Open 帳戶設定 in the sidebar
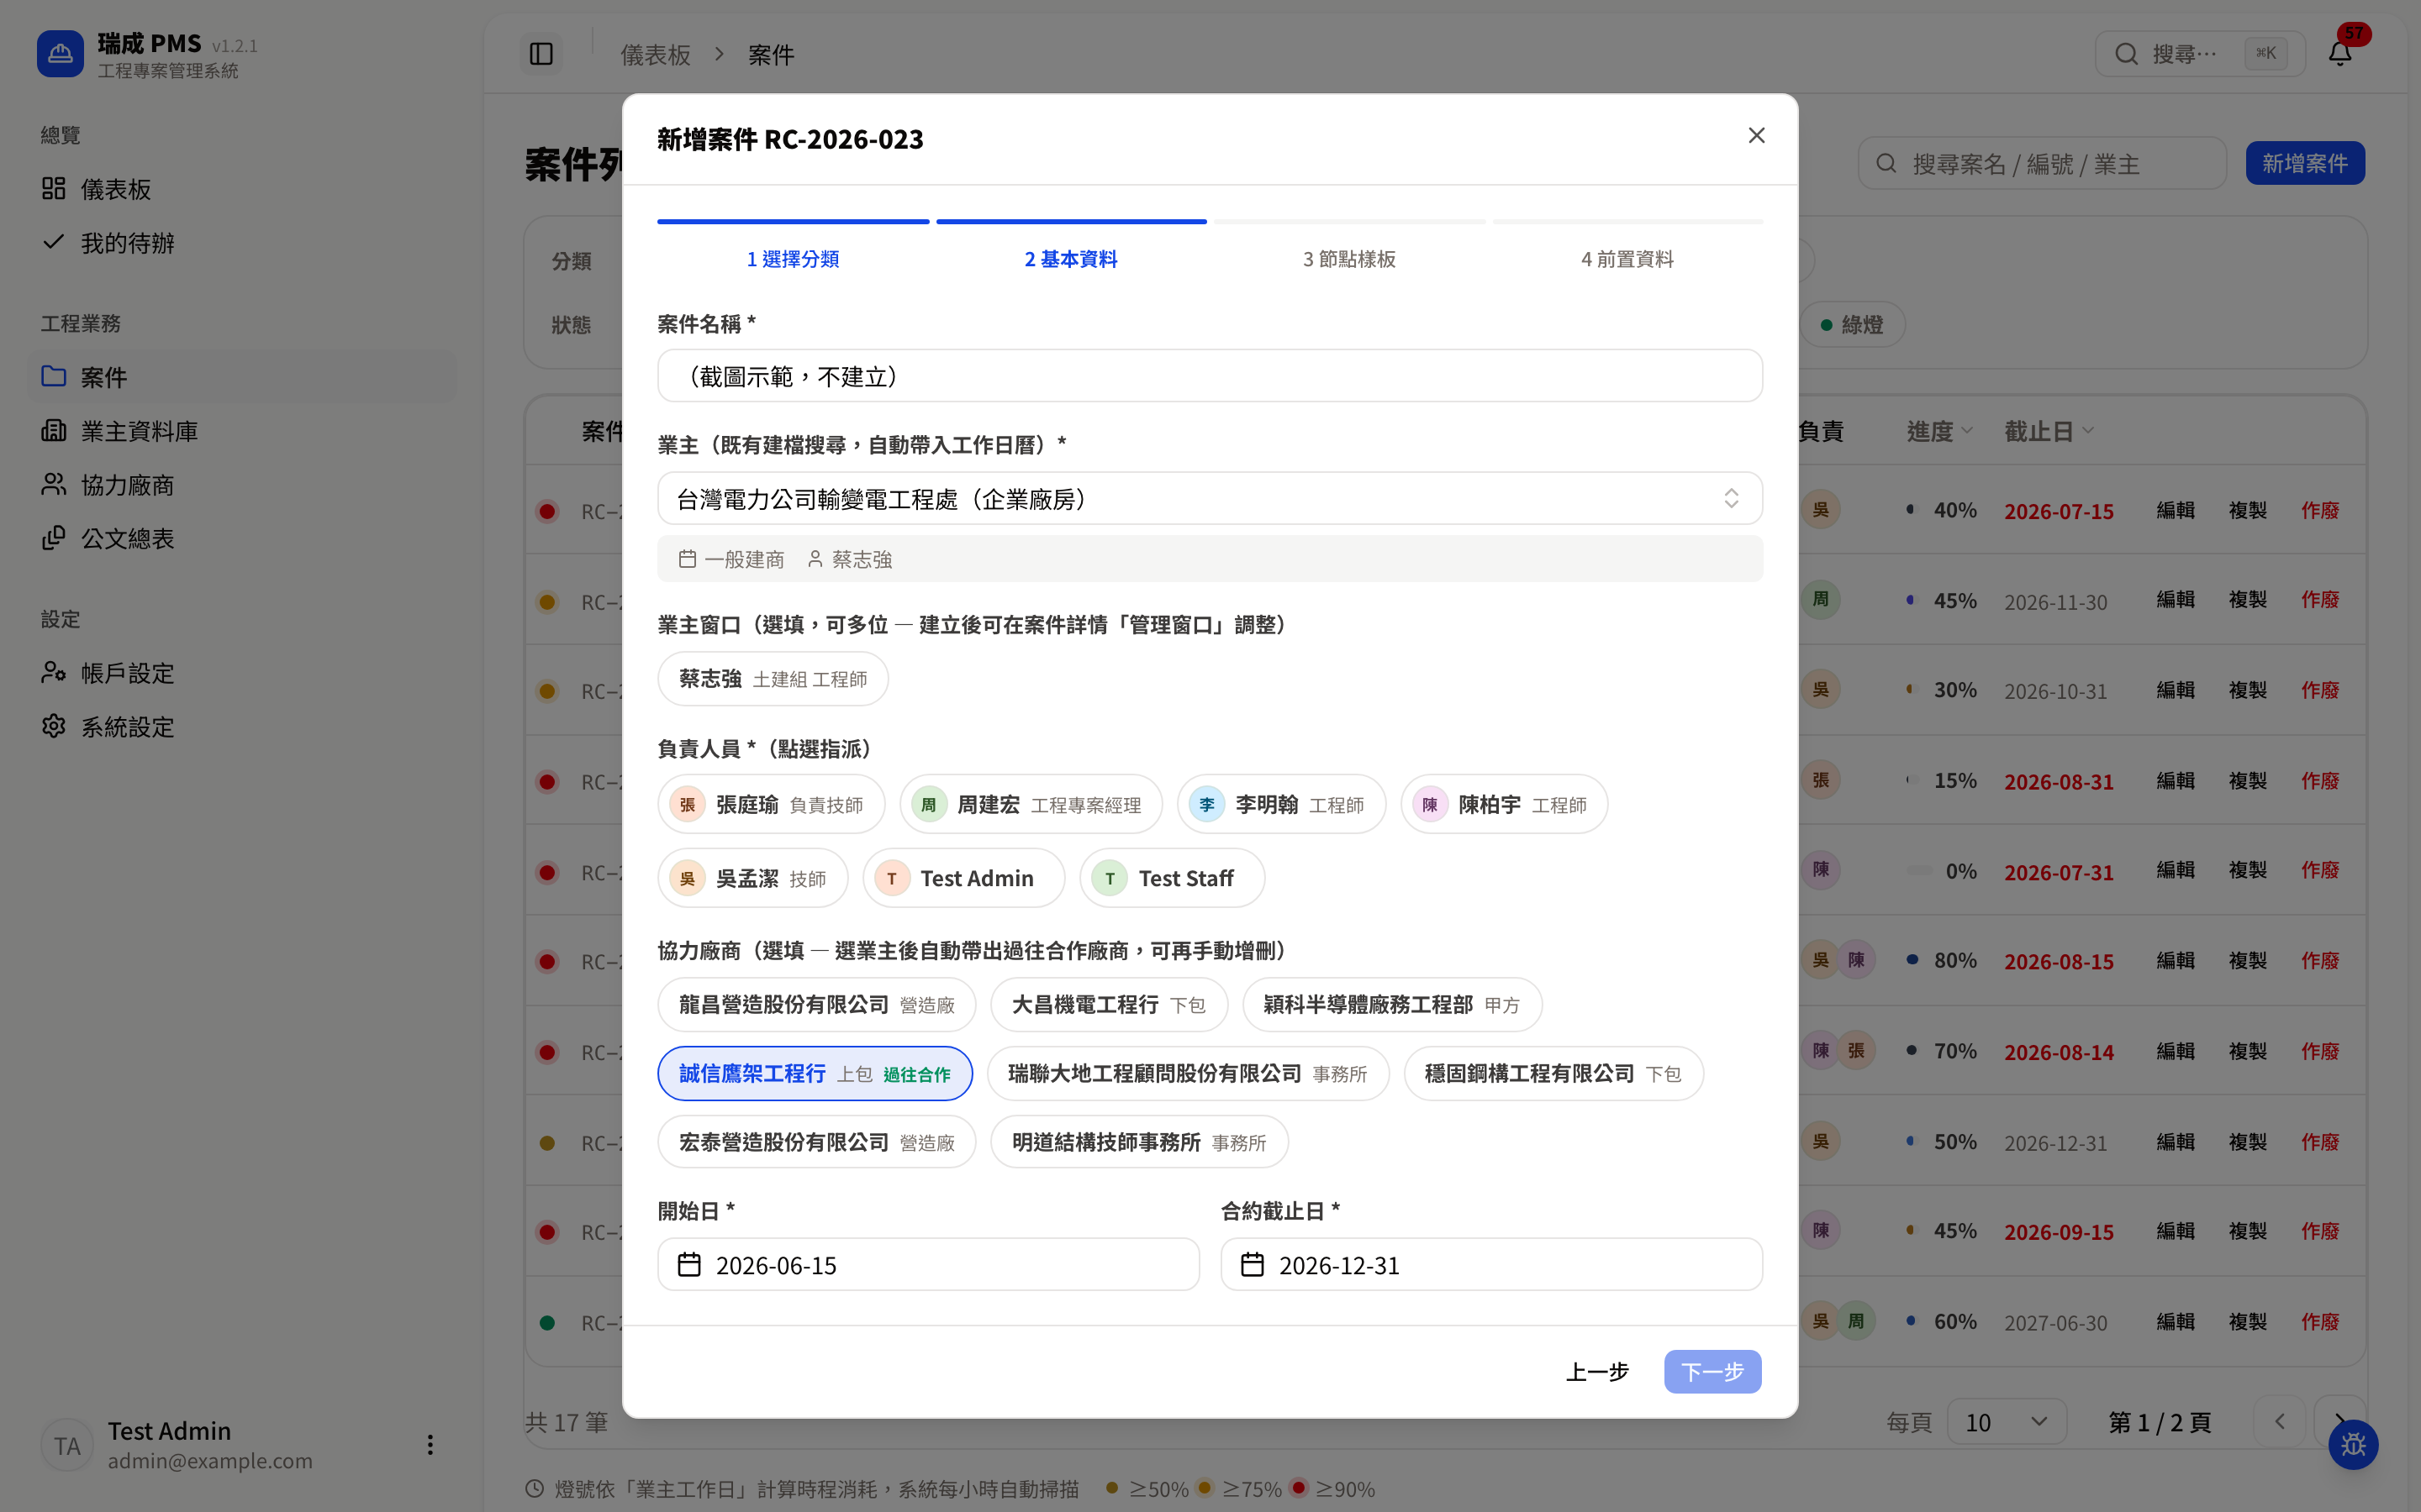Image resolution: width=2421 pixels, height=1512 pixels. pos(242,673)
